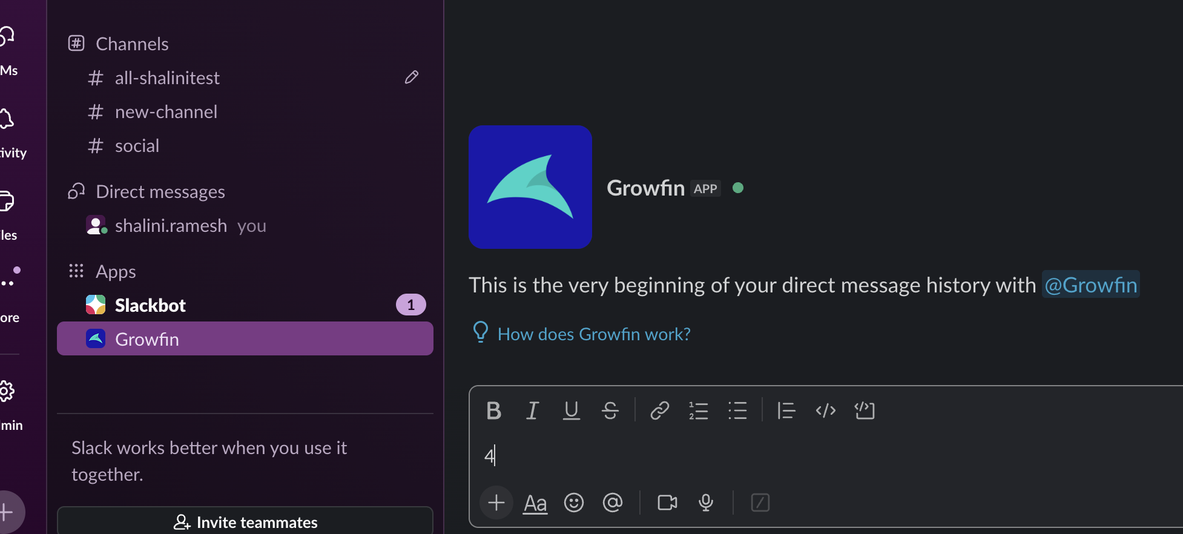1183x534 pixels.
Task: Open the all-shalinitest channel
Action: point(245,77)
